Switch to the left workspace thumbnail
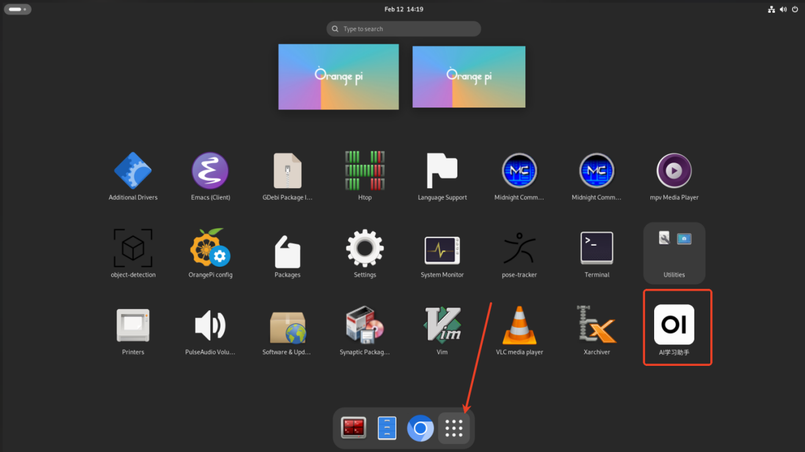This screenshot has width=805, height=452. [x=338, y=76]
